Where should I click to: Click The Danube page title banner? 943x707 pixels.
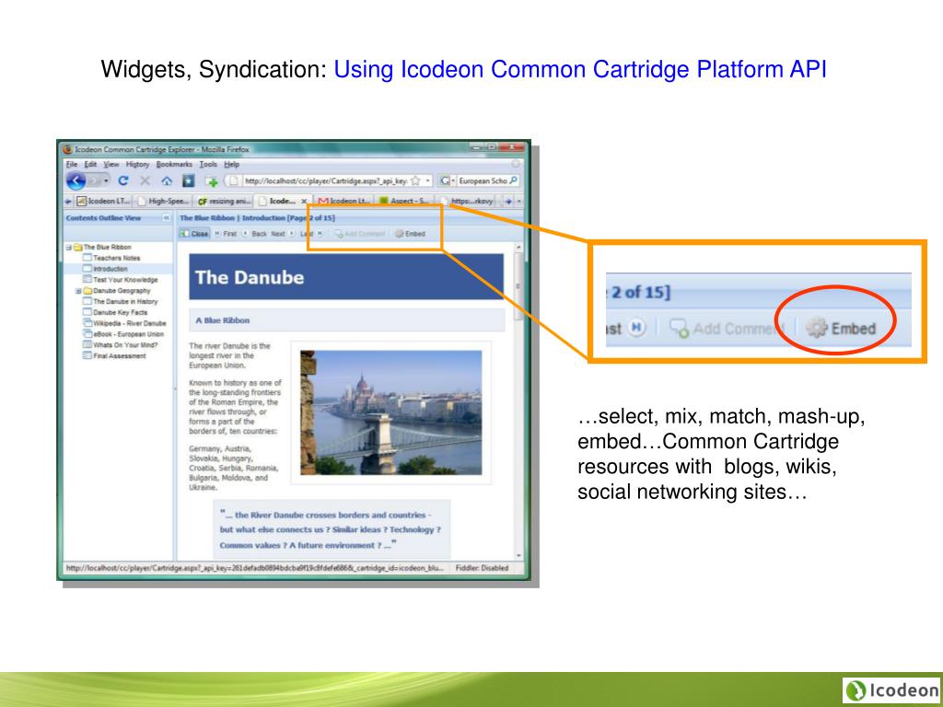[346, 276]
